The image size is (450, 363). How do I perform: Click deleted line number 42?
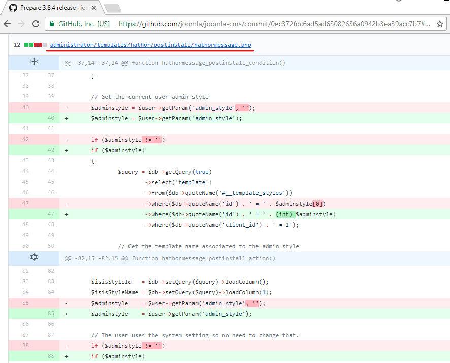25,139
